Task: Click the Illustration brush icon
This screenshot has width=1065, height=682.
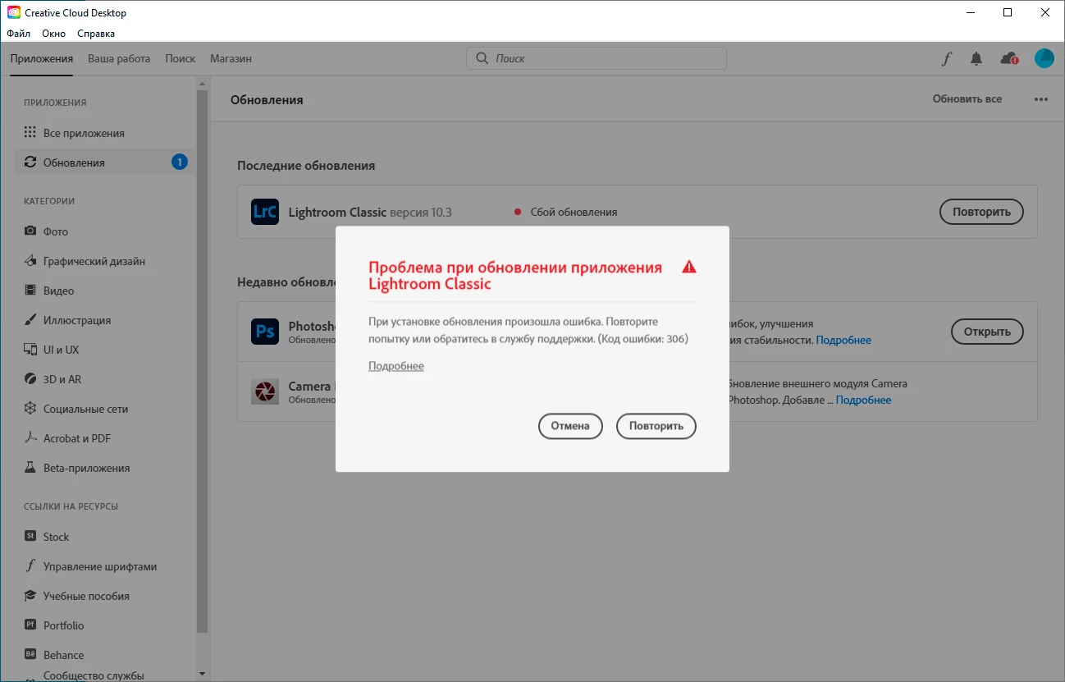Action: (x=30, y=320)
